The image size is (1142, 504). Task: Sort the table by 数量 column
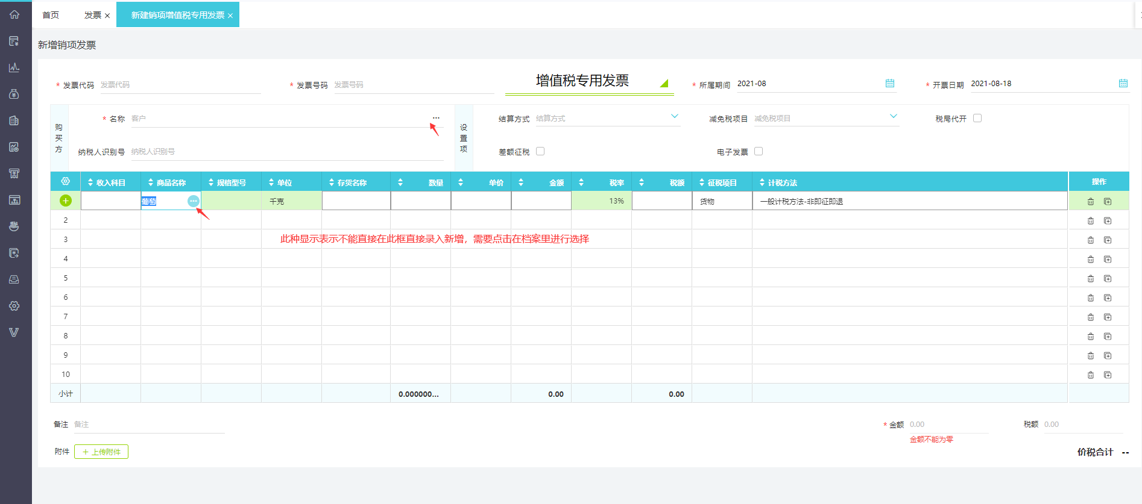point(400,182)
